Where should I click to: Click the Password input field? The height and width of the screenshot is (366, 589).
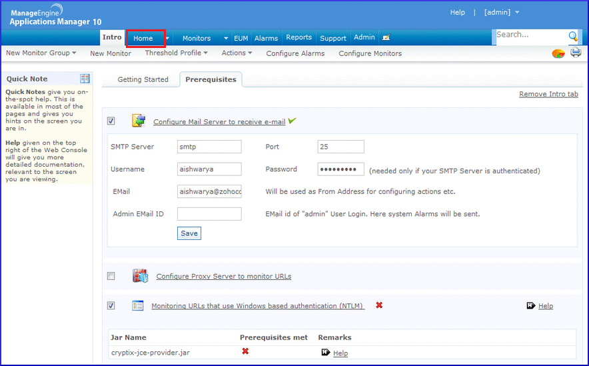click(340, 169)
